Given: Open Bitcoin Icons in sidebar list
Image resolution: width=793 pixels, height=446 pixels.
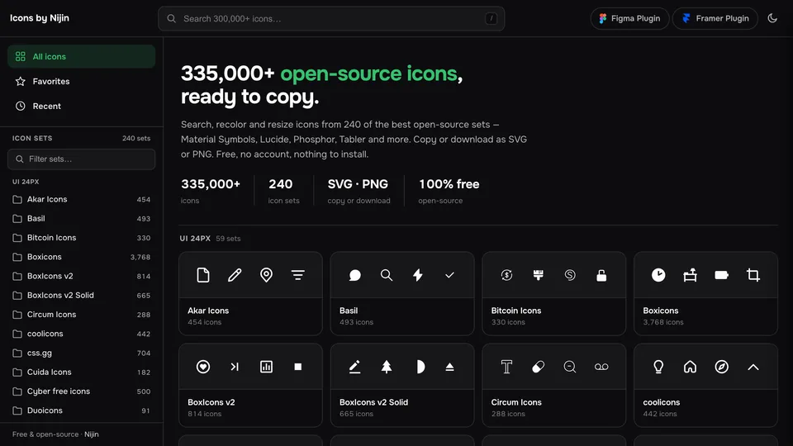Looking at the screenshot, I should (x=82, y=238).
